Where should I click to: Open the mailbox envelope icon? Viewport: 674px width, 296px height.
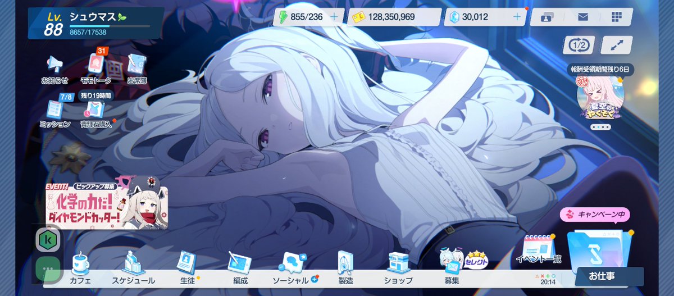coord(583,17)
